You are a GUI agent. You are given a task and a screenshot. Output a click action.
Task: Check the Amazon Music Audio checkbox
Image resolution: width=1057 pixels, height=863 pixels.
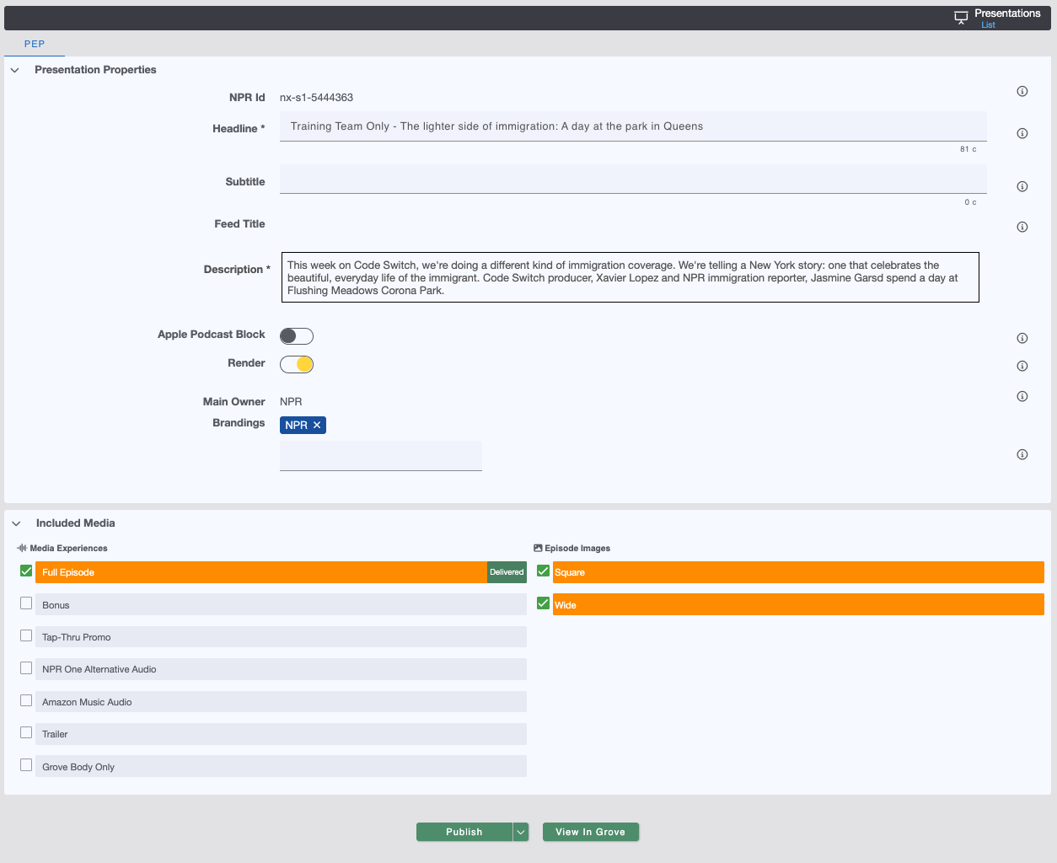[26, 700]
